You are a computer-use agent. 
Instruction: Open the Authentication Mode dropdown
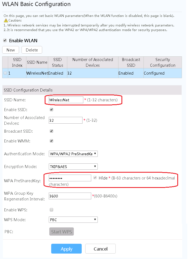(x=73, y=154)
